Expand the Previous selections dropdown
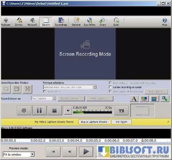The image size is (172, 160). click(x=94, y=87)
